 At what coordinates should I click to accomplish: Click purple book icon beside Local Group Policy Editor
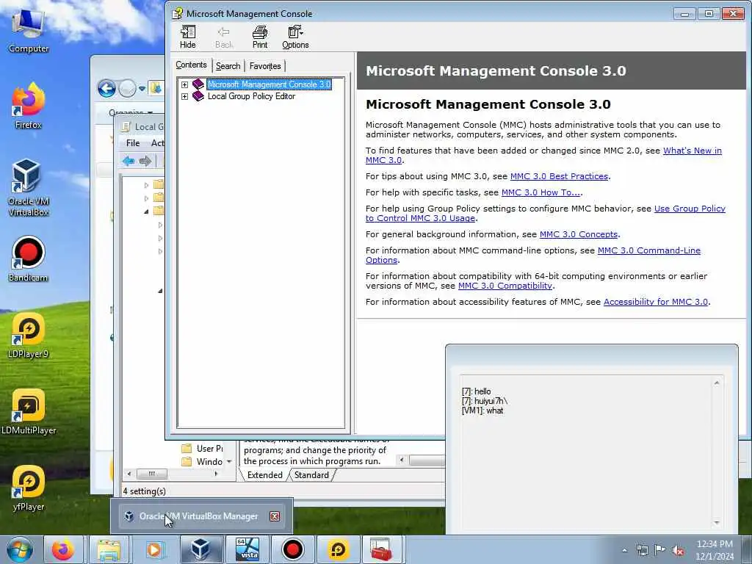click(x=198, y=96)
